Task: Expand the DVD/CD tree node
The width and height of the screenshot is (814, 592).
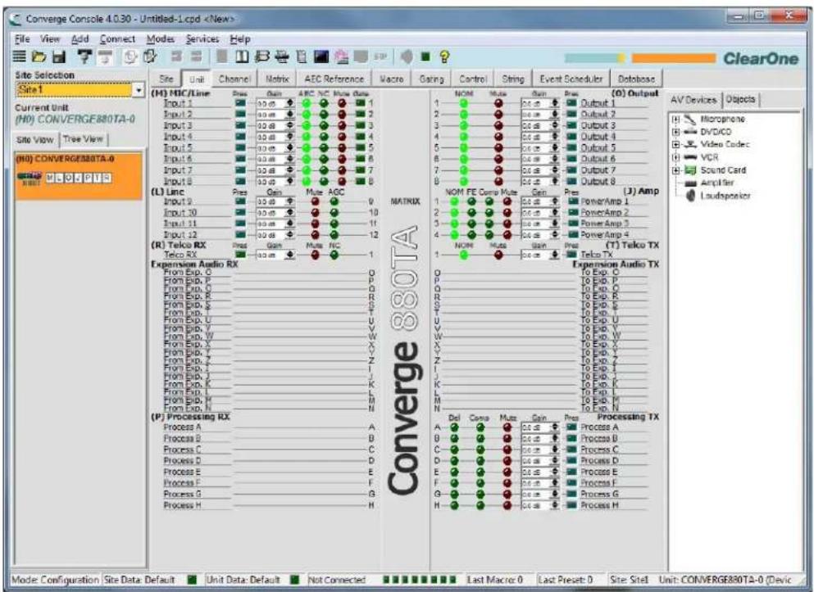Action: pos(676,132)
